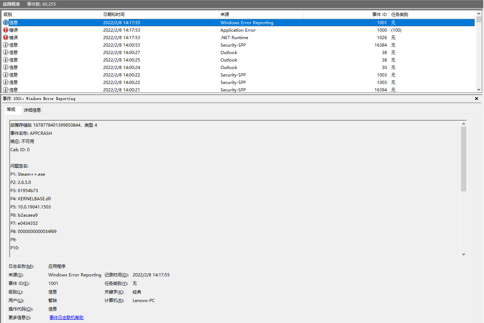484x323 pixels.
Task: Select the Outlook event with ID 30
Action: coord(238,67)
